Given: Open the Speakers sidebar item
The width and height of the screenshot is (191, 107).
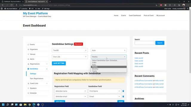Looking at the screenshot, I should (38, 88).
